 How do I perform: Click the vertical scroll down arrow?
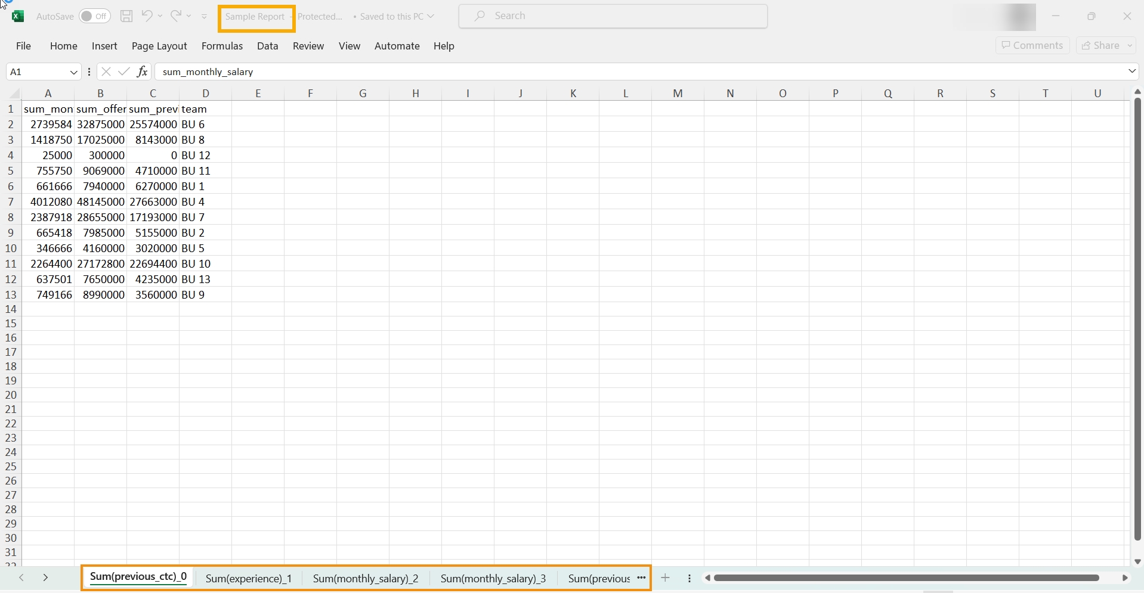point(1137,561)
